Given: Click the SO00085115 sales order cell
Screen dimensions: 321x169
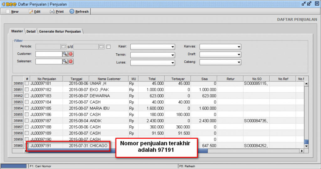Looking at the screenshot, I should point(256,84).
